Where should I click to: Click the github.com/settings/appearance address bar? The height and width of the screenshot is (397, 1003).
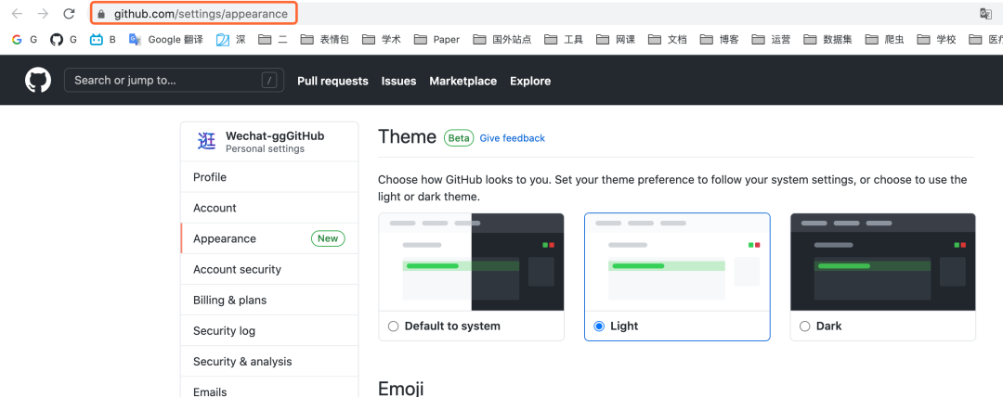(199, 13)
